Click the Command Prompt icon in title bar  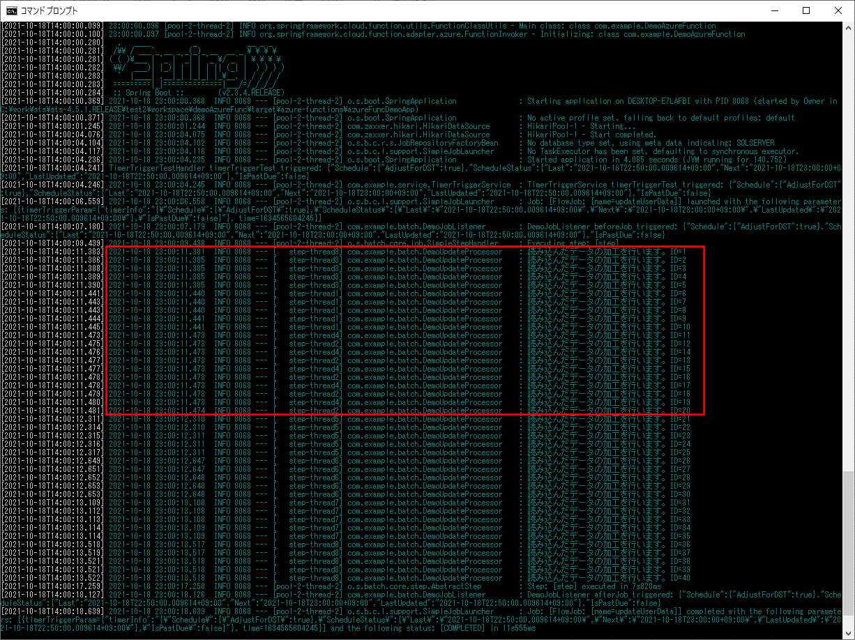12,10
